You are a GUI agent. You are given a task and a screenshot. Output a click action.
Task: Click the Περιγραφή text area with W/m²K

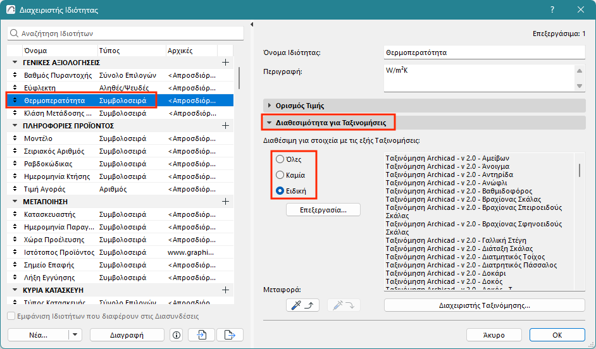point(480,78)
